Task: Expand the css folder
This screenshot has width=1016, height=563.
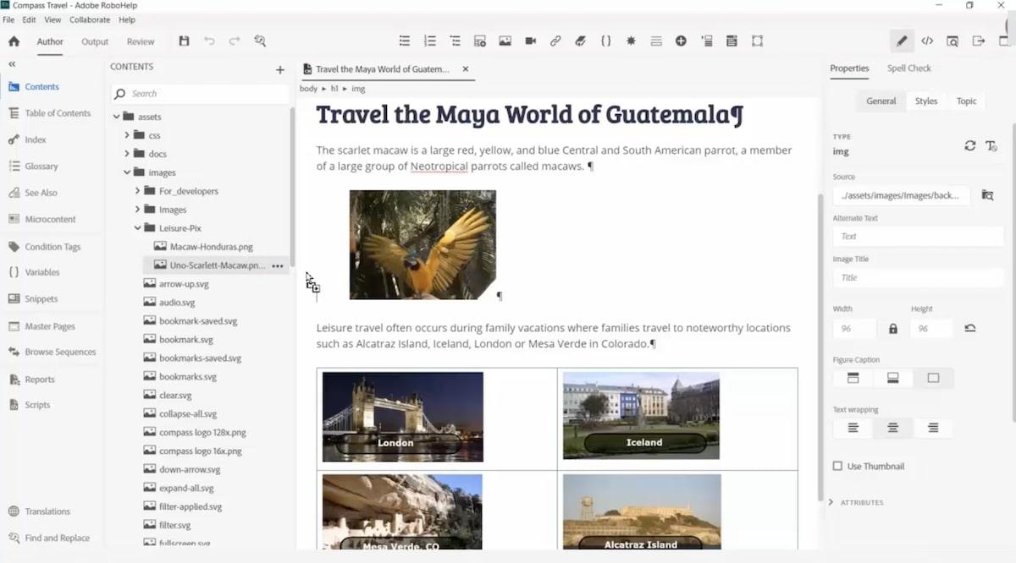Action: click(x=127, y=135)
